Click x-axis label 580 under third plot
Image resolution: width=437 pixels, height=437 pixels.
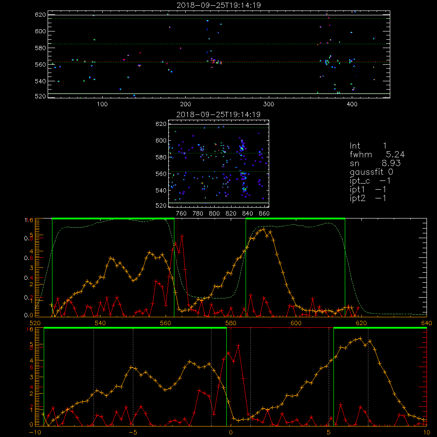pyautogui.click(x=231, y=323)
